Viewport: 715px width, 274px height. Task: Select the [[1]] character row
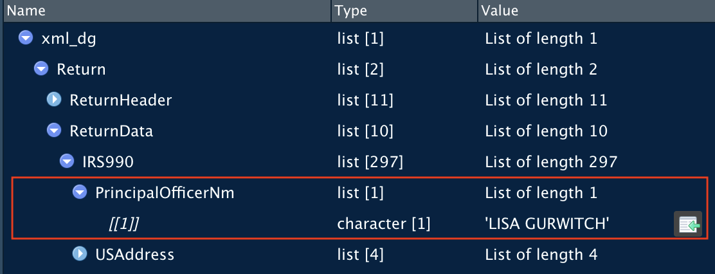tap(360, 223)
